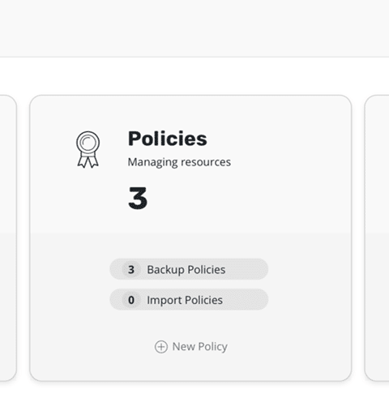Create a New Policy via the link
The image size is (389, 415).
[191, 347]
